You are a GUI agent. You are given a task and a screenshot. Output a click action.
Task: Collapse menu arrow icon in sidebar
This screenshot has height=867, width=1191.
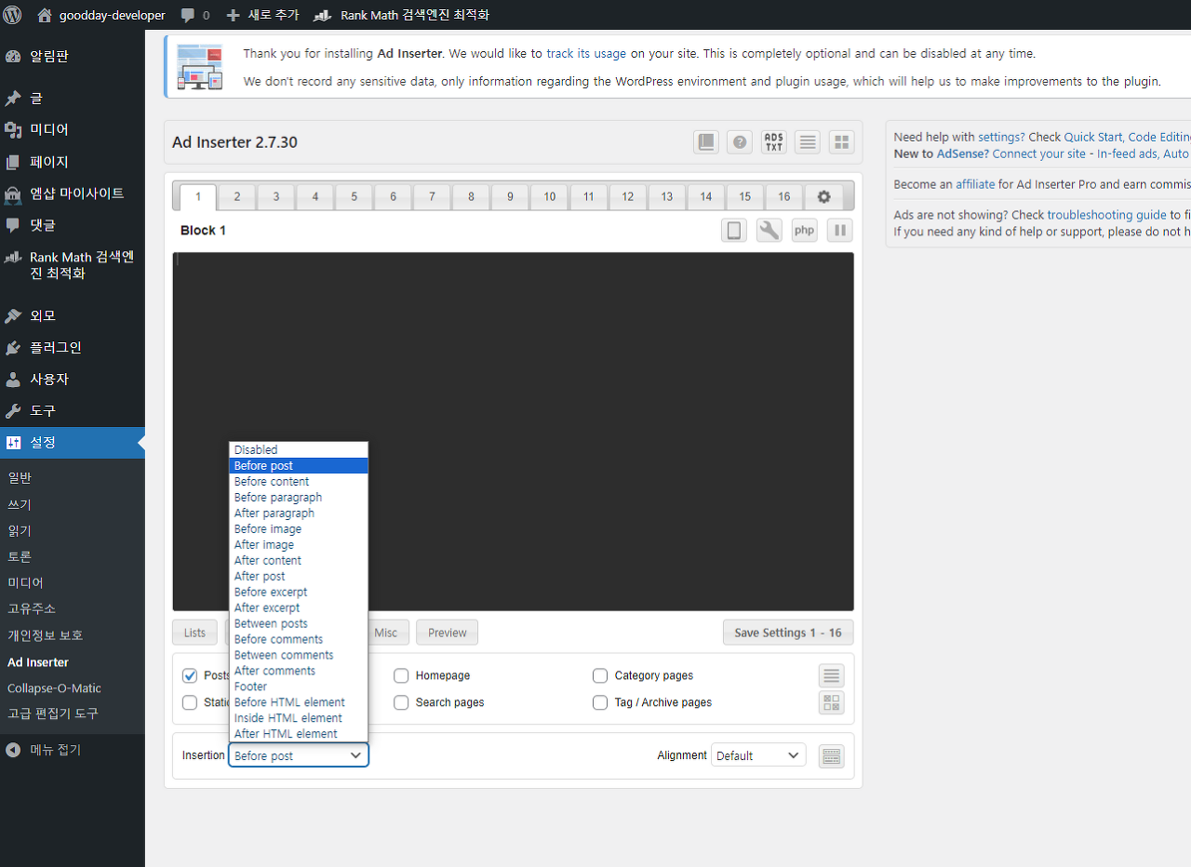[x=13, y=750]
